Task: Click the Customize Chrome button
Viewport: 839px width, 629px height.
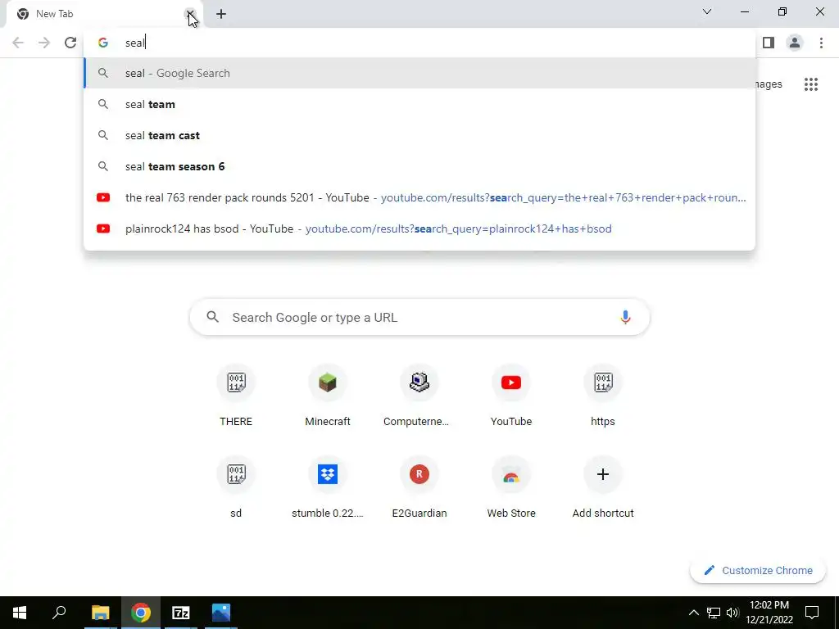Action: pyautogui.click(x=757, y=570)
